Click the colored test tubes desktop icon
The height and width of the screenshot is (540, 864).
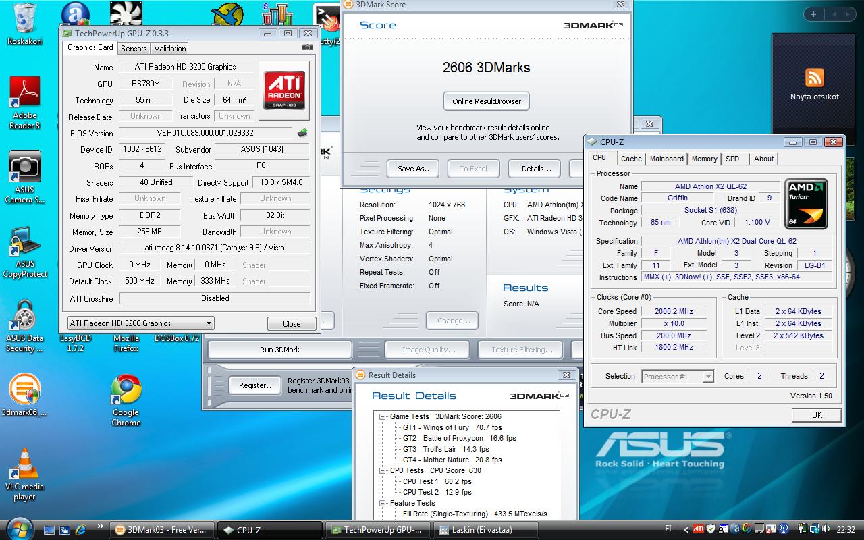pos(276,15)
